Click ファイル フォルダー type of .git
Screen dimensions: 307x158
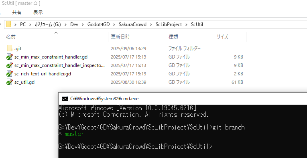point(185,49)
